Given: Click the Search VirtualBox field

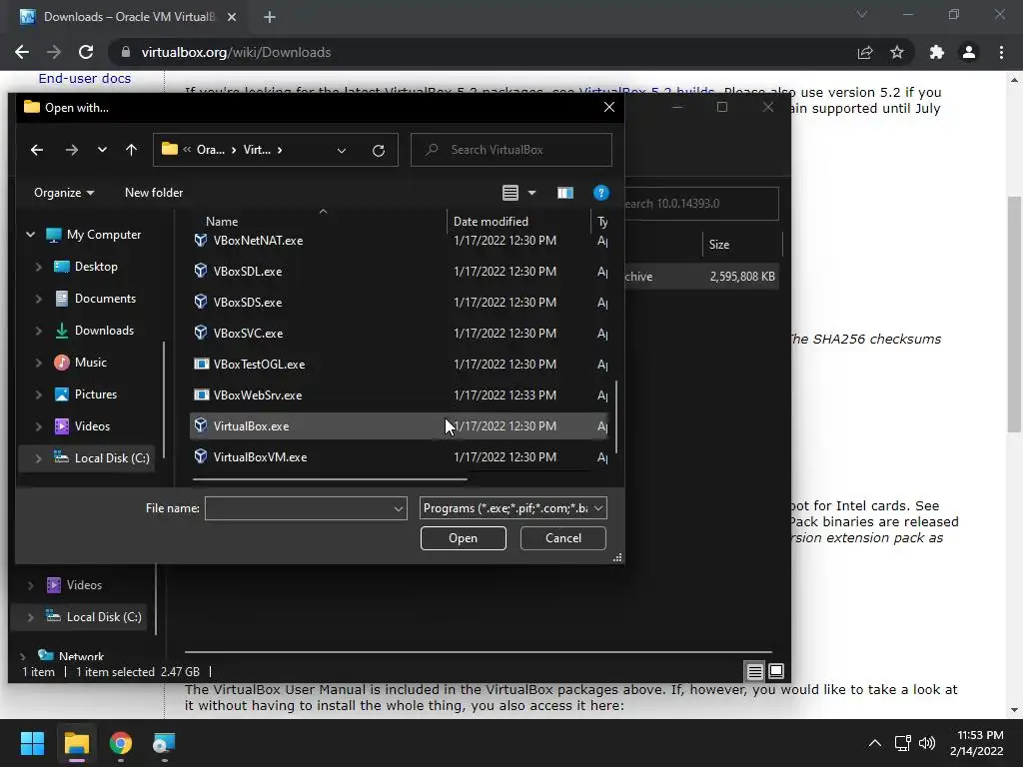Looking at the screenshot, I should pos(511,150).
